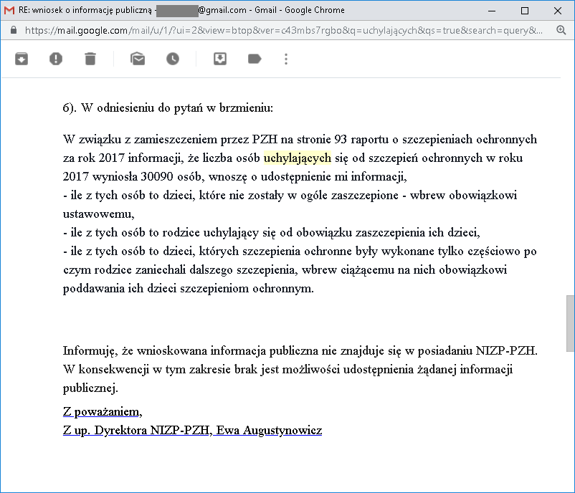Focus the mail.google.com URL field
This screenshot has height=493, width=575.
(287, 31)
